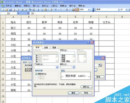The width and height of the screenshot is (130, 103).
Task: Toggle the Drawing toolbar icon
Action: click(77, 10)
